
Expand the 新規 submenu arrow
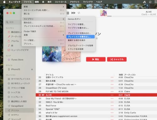pyautogui.click(x=63, y=7)
